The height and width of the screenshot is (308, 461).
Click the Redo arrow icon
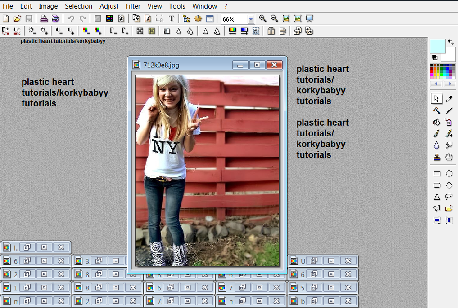(83, 18)
